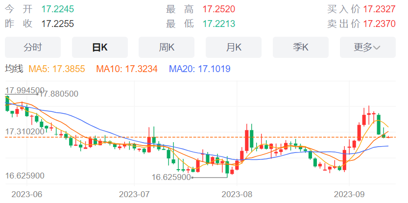Click the 17.310200 dashed price line label
Image resolution: width=408 pixels, height=203 pixels.
(24, 132)
